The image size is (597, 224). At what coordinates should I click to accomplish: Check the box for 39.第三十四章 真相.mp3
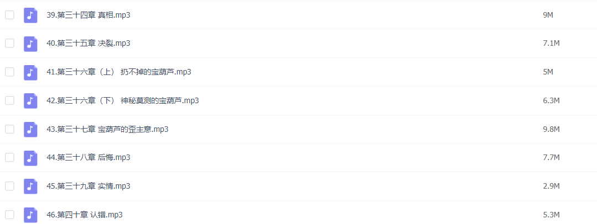coord(9,15)
